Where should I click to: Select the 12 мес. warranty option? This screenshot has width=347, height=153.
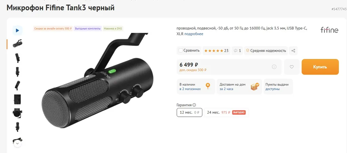189,112
